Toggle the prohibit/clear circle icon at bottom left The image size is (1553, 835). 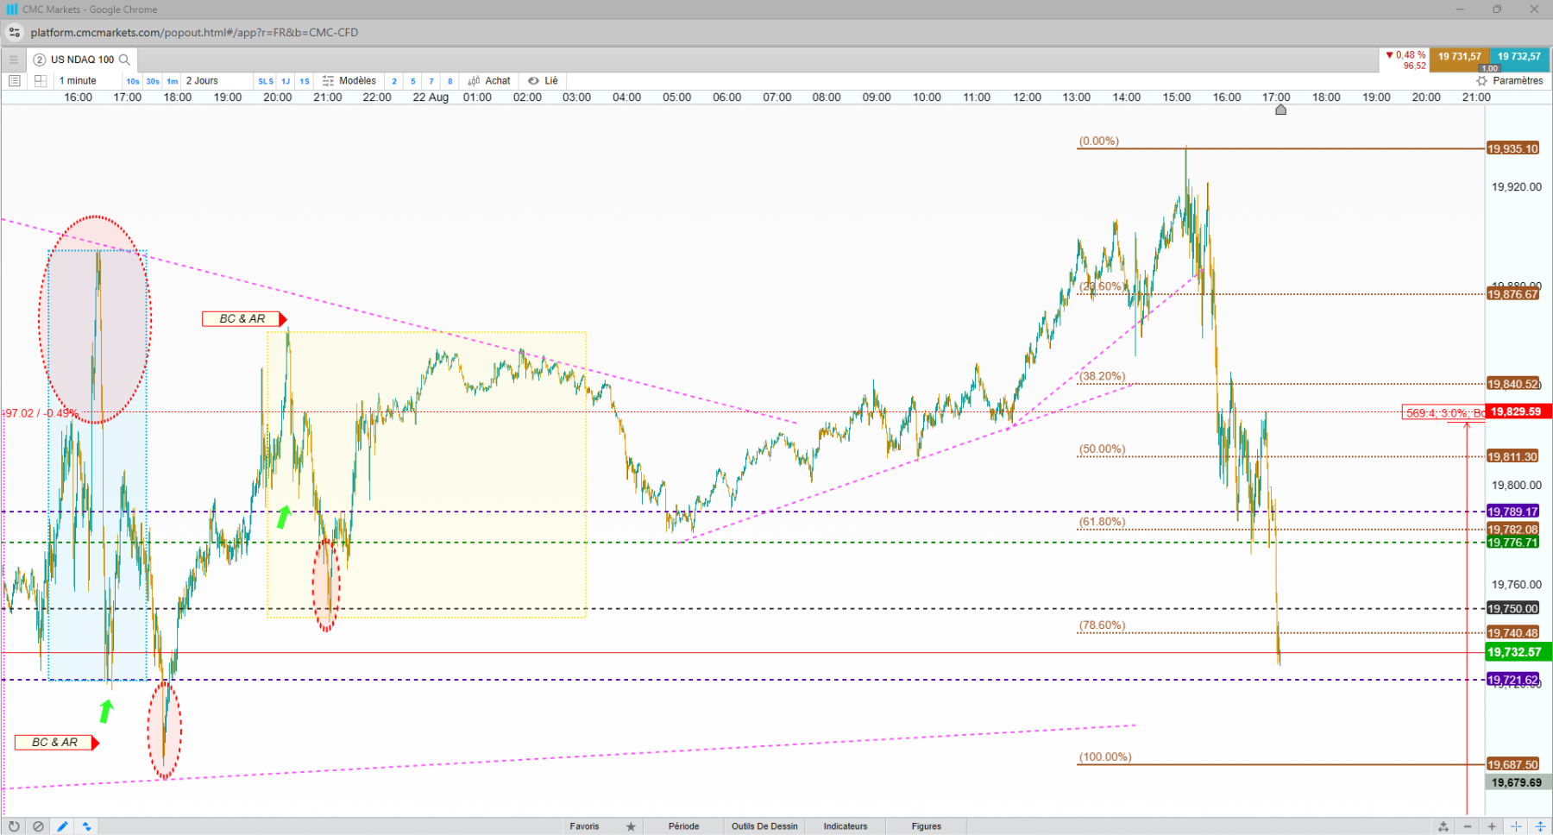point(38,826)
